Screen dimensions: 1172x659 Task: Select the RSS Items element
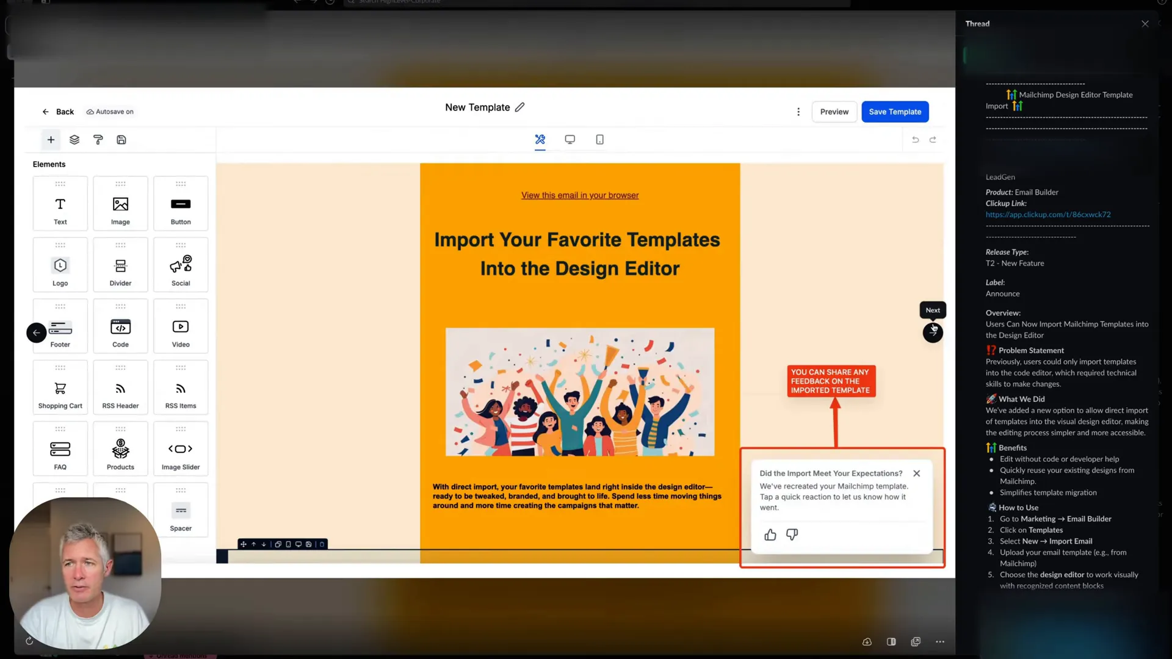181,388
